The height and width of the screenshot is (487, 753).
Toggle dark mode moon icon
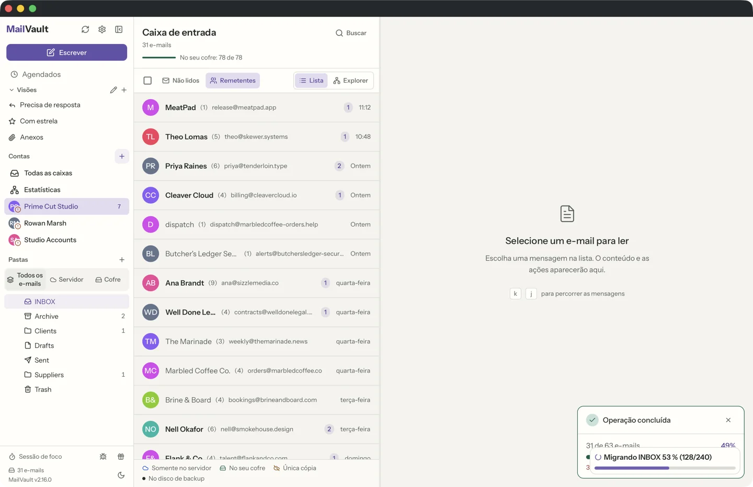[x=121, y=475]
